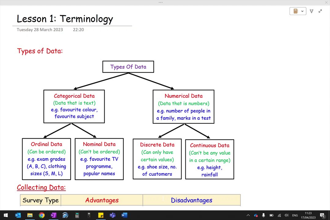Image resolution: width=330 pixels, height=220 pixels.
Task: Click the e.g. height, rainfall example text
Action: click(x=210, y=171)
